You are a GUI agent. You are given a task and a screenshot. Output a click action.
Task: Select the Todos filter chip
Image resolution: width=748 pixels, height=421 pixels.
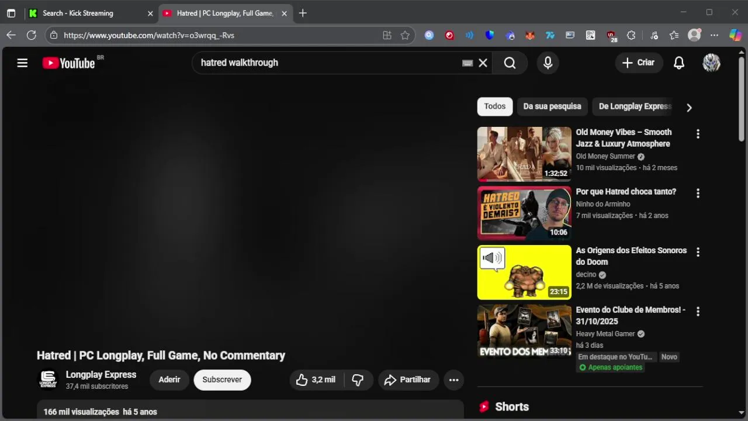pyautogui.click(x=494, y=106)
